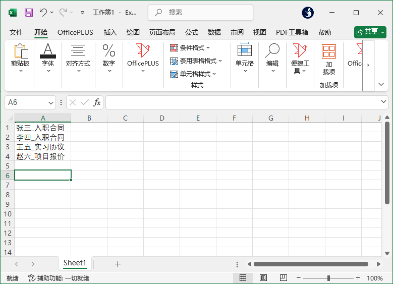Click the Excel app logo icon
Viewport: 393px width, 284px height.
[x=13, y=13]
